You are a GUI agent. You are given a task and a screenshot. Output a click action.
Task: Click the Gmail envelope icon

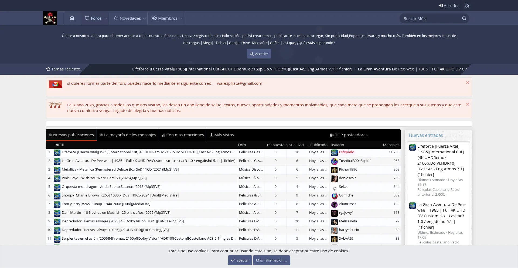point(55,84)
